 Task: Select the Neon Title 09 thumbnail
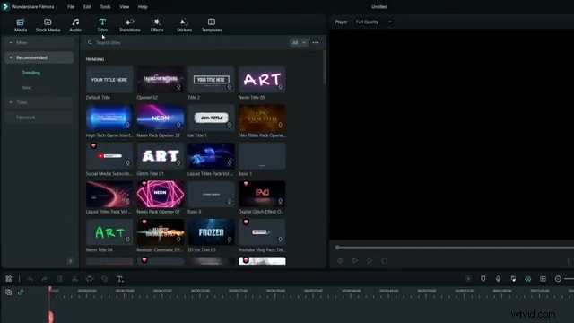click(262, 80)
